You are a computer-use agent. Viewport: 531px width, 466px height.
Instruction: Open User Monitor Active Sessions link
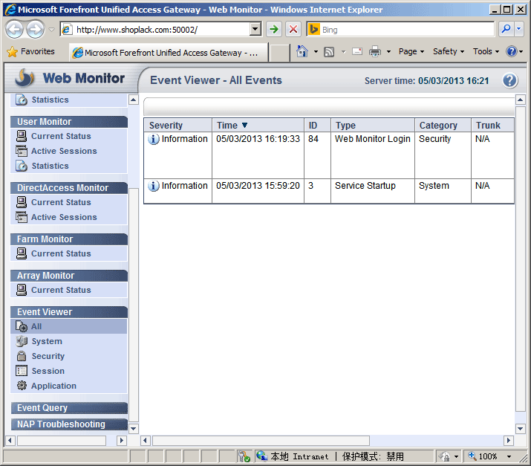click(64, 151)
